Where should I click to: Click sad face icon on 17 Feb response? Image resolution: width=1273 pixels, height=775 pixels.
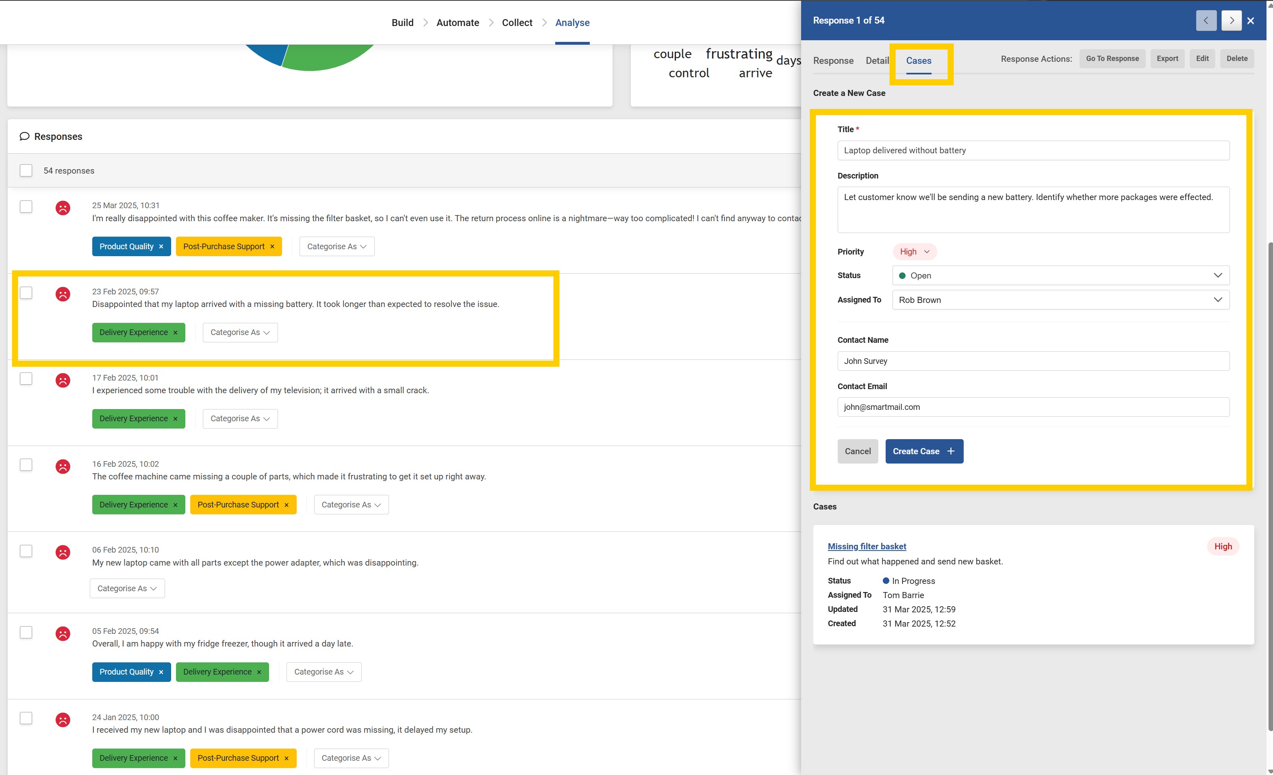coord(63,381)
